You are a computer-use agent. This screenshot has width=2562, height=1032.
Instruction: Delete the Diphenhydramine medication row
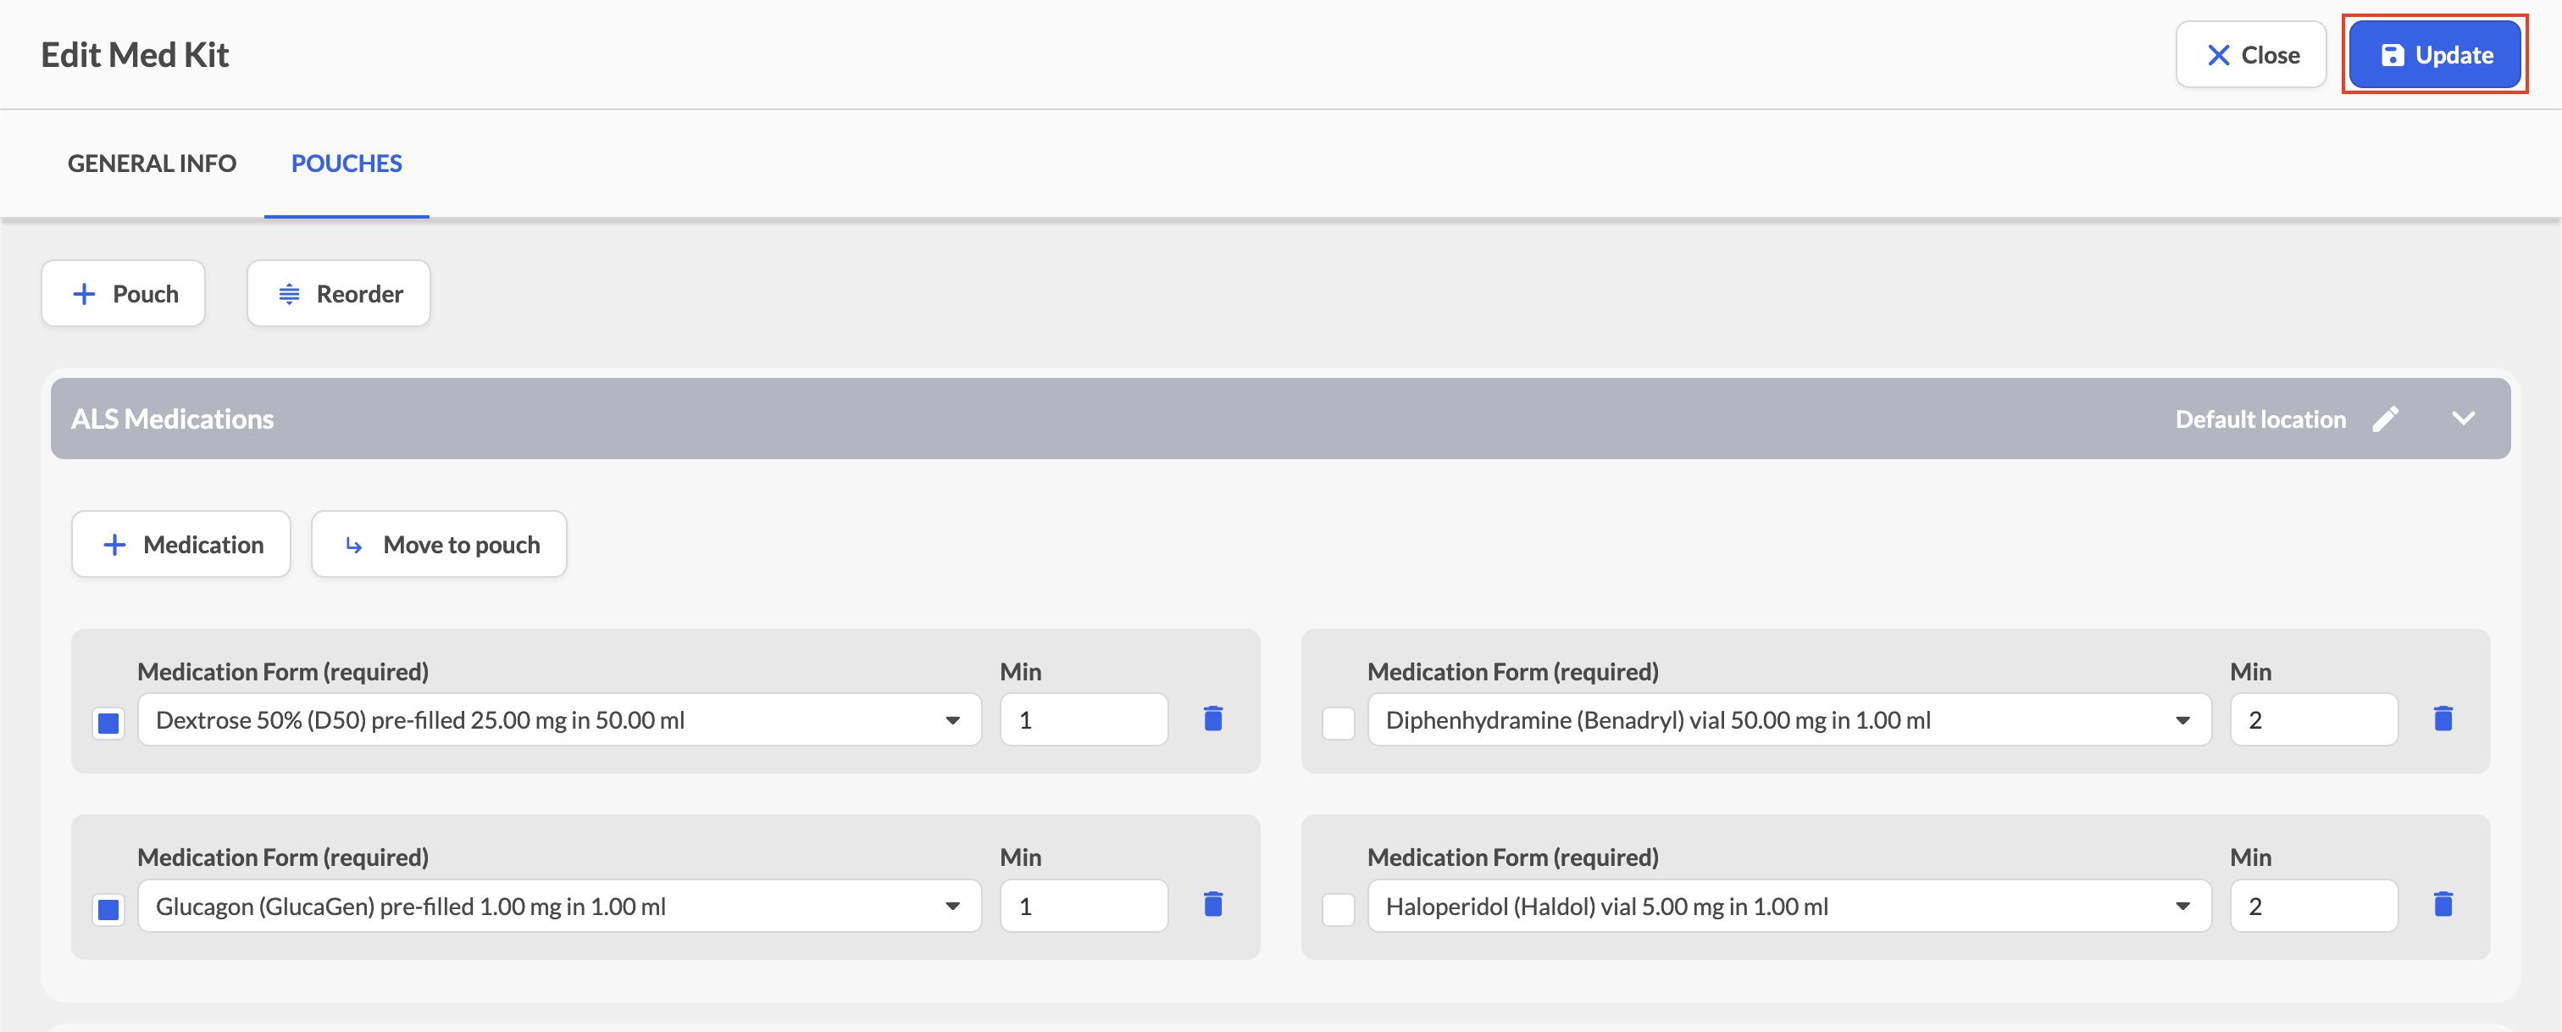click(2443, 719)
